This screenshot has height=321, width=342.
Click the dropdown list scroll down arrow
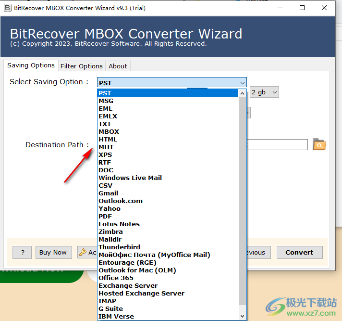(x=242, y=316)
